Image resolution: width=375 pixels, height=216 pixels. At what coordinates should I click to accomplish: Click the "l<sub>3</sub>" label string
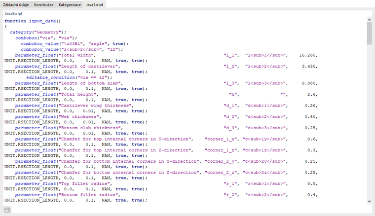point(265,83)
